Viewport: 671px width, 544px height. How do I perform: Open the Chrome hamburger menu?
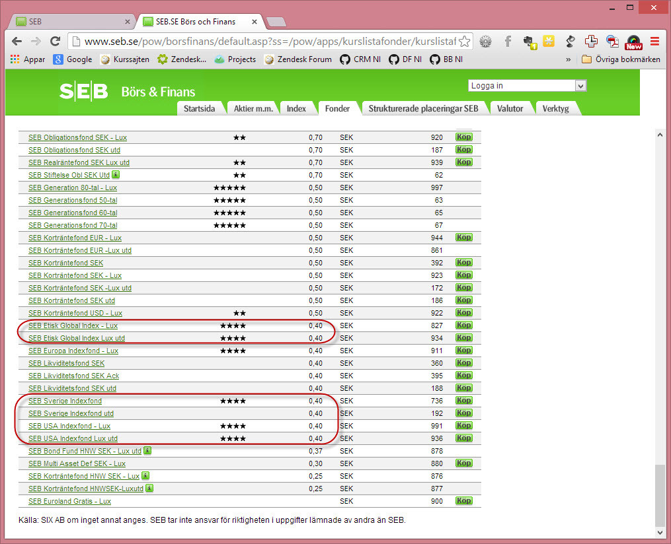[x=654, y=41]
